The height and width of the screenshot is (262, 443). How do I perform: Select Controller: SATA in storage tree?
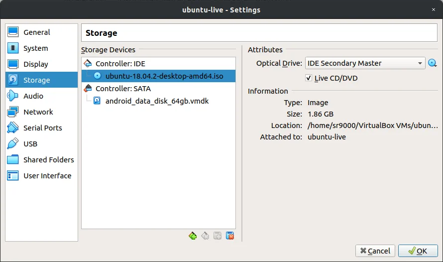point(158,89)
